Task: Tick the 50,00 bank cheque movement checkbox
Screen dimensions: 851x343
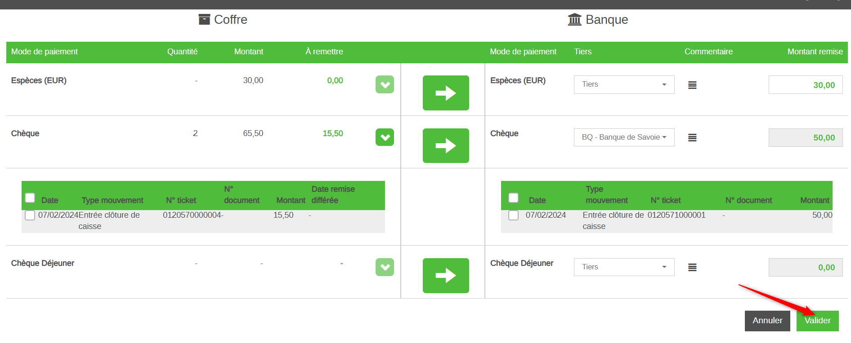Action: [513, 215]
